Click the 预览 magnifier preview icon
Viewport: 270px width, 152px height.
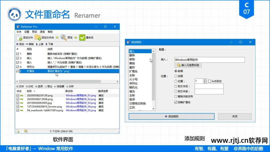[63, 37]
